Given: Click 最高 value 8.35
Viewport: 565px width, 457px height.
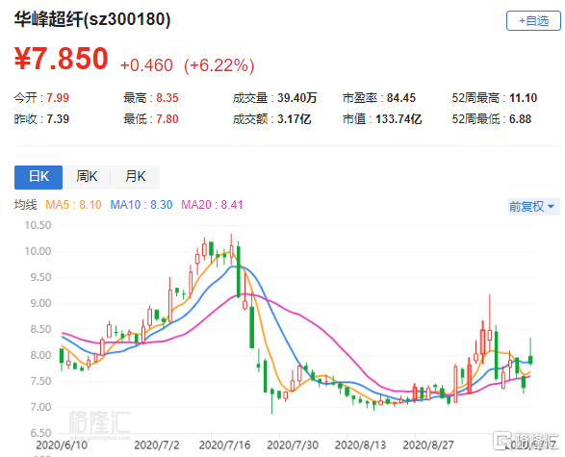Looking at the screenshot, I should [167, 98].
